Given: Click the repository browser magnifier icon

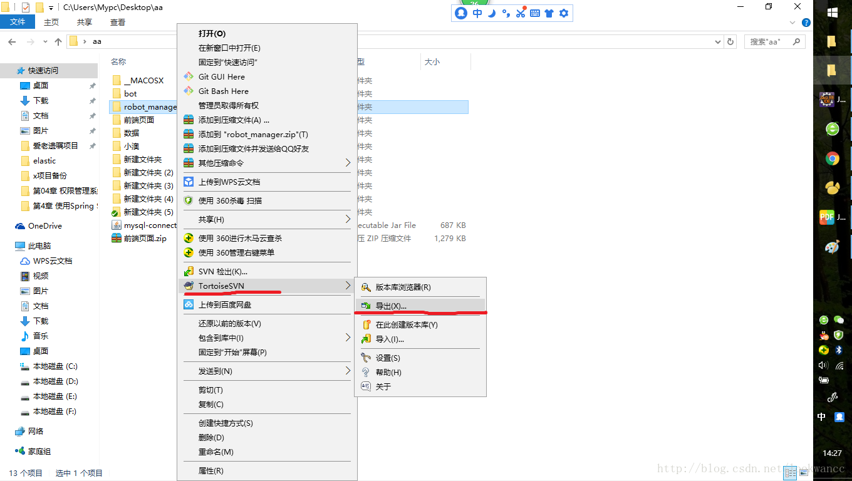Looking at the screenshot, I should 366,287.
